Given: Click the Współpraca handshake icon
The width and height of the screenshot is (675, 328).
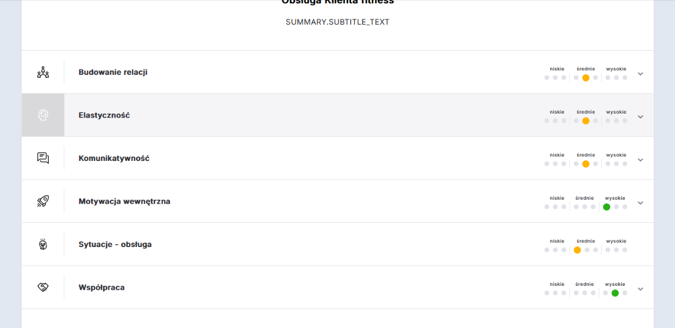Looking at the screenshot, I should [x=43, y=287].
